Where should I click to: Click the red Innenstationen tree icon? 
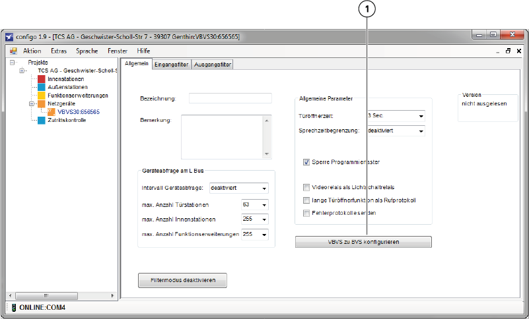41,79
